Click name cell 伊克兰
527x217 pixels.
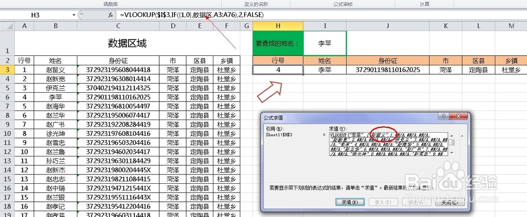pos(55,88)
